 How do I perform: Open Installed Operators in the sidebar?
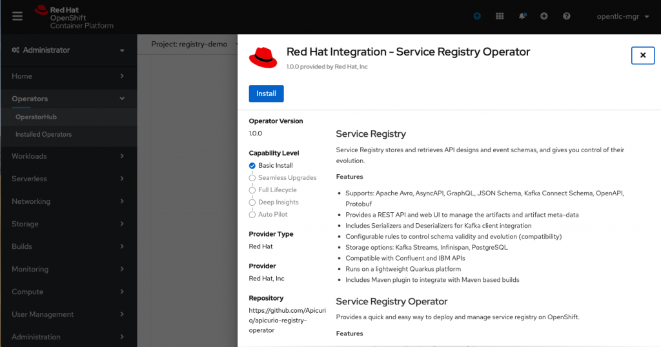(68, 134)
